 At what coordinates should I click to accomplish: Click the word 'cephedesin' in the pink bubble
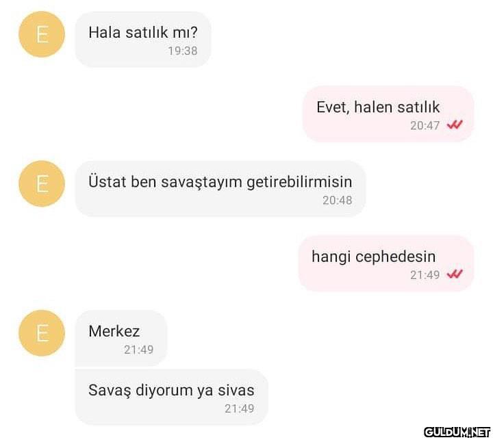pos(396,257)
